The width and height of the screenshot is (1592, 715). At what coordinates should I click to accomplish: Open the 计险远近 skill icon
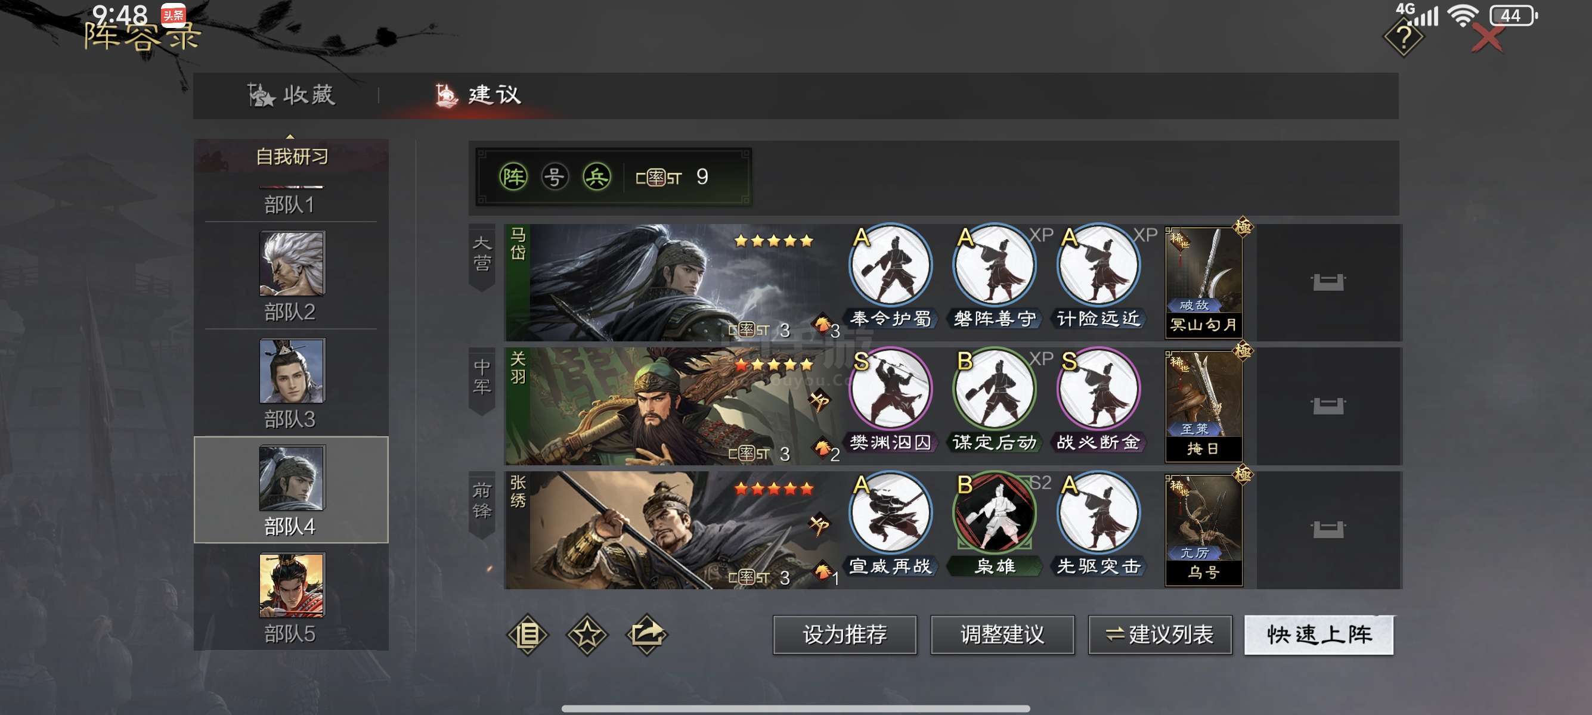tap(1098, 266)
